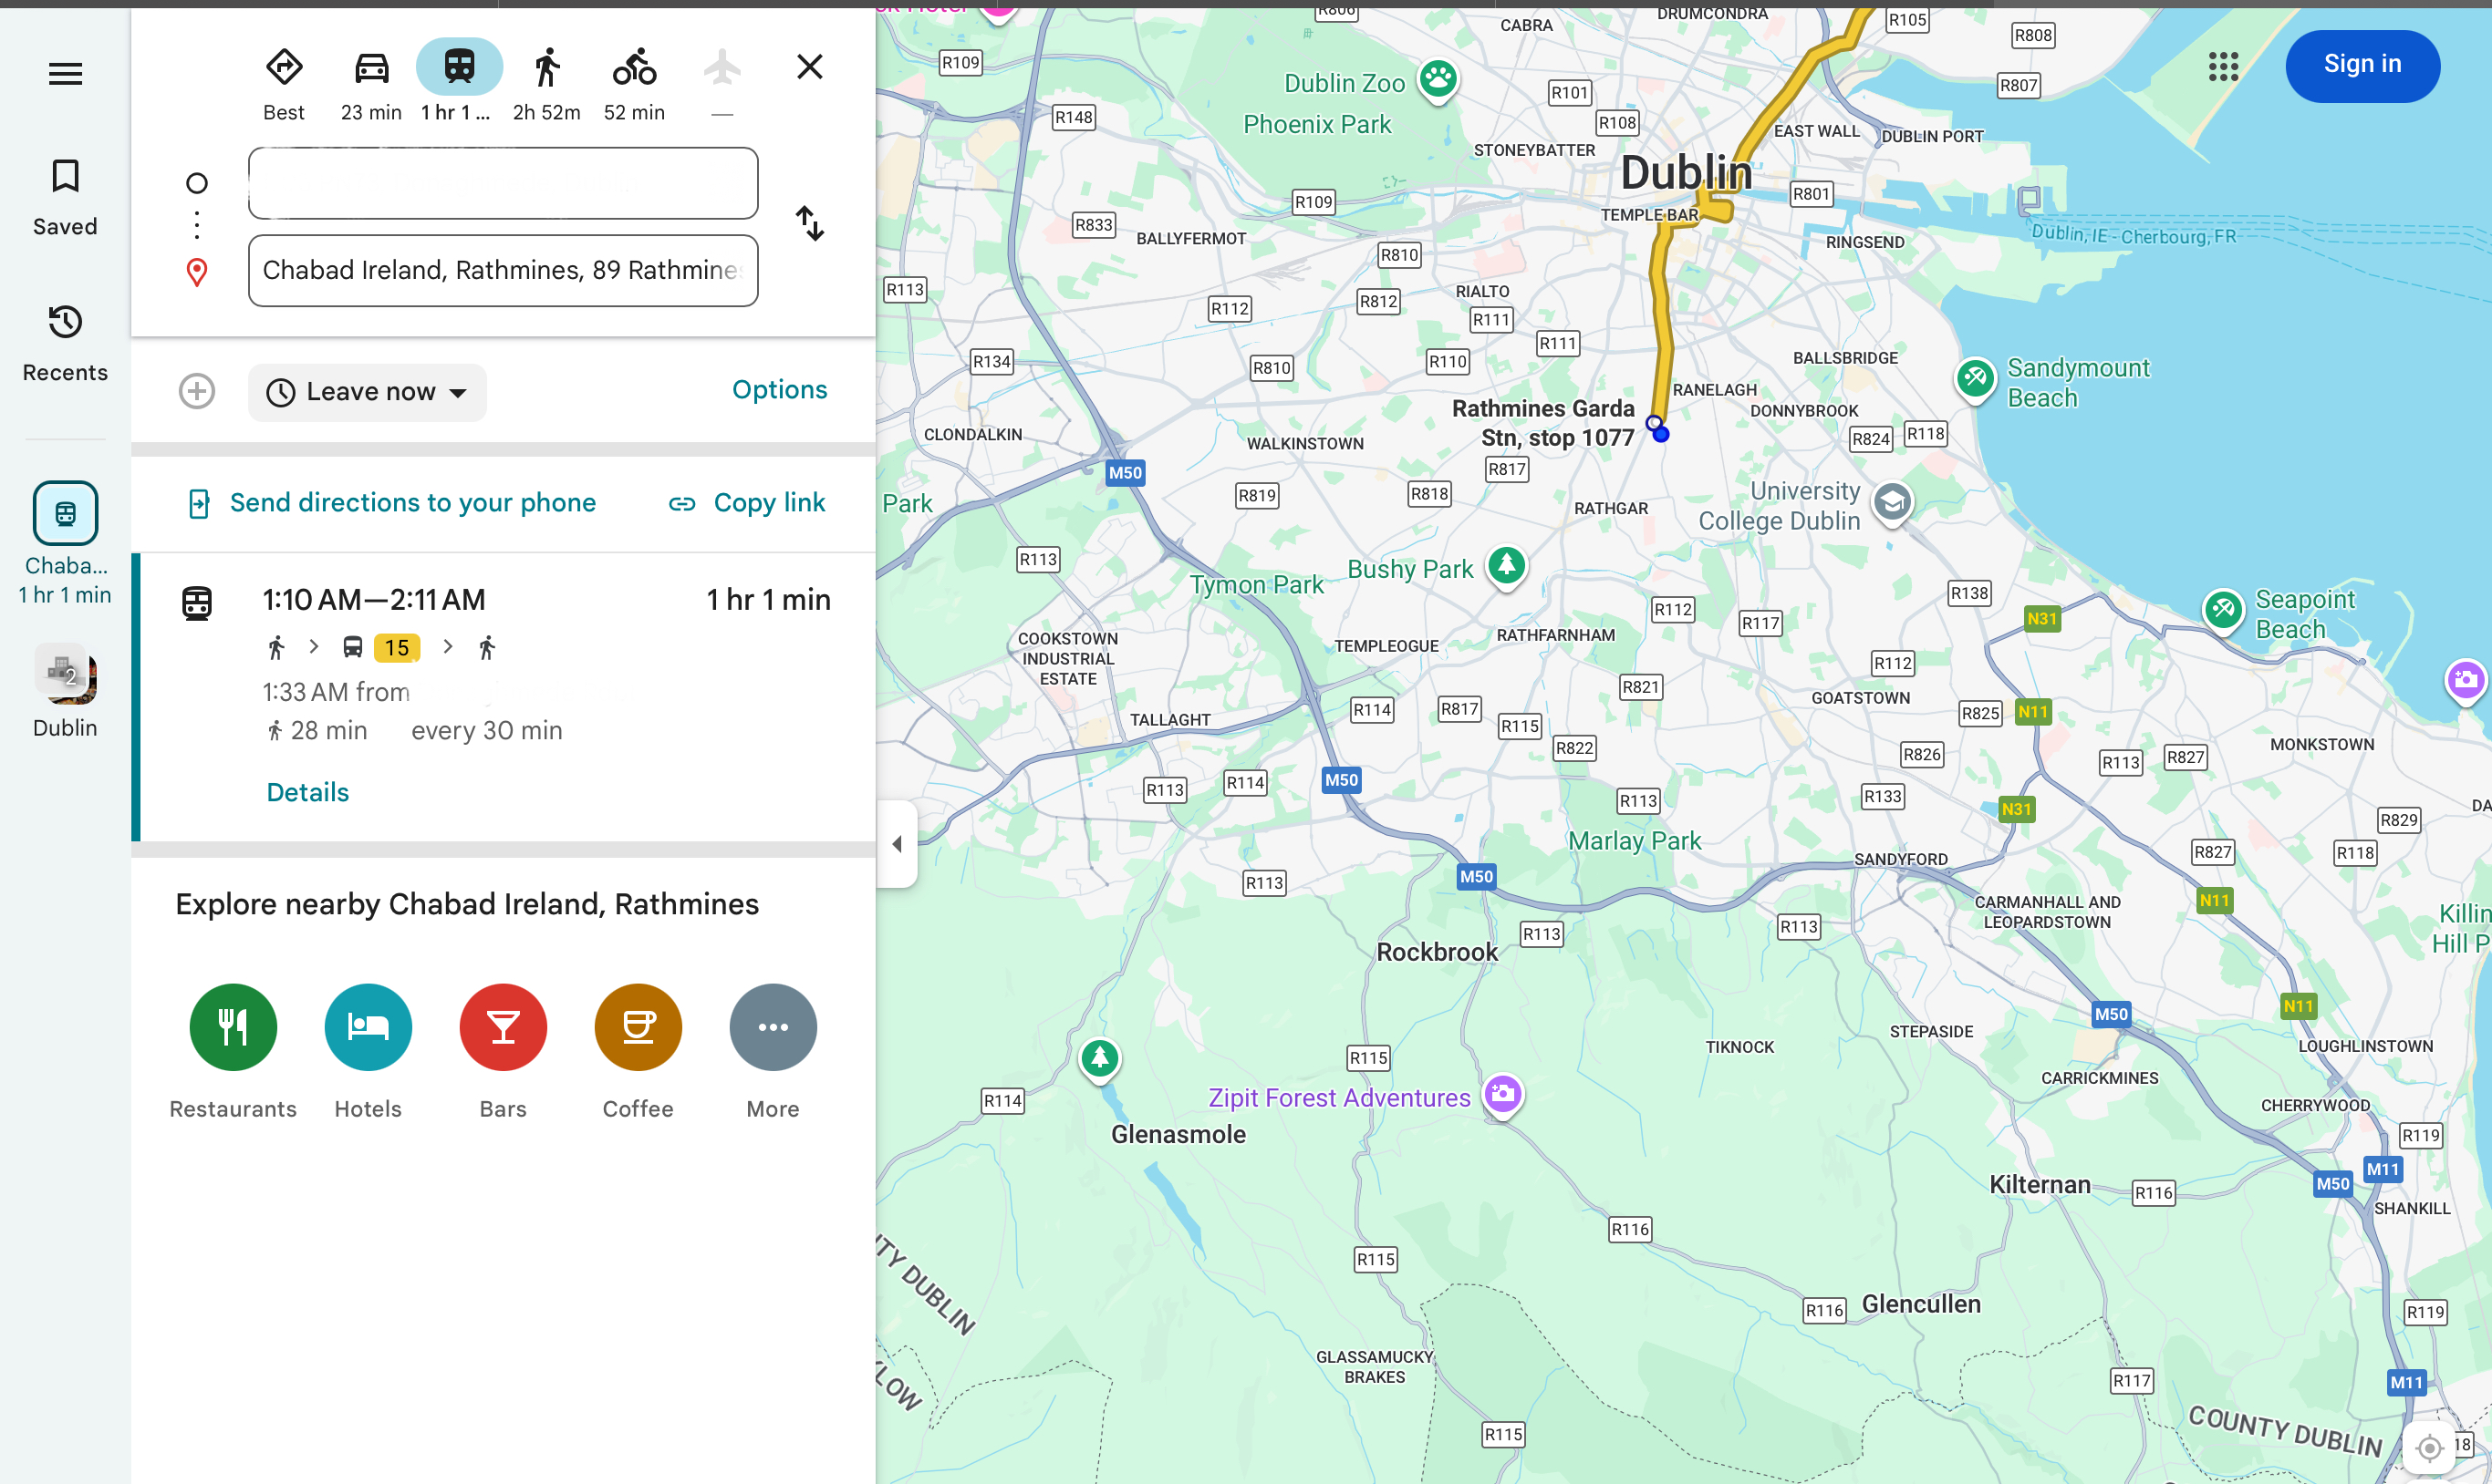
Task: Switch to Driving mode (23 min)
Action: (x=371, y=85)
